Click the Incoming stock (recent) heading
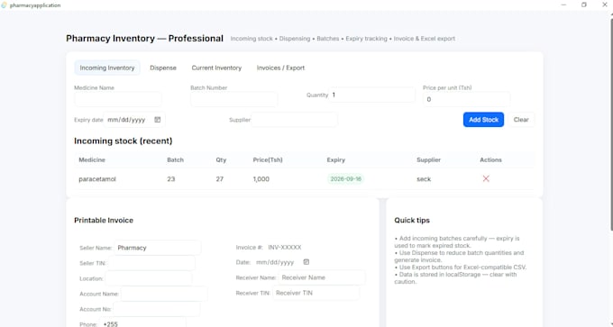Image resolution: width=613 pixels, height=327 pixels. (124, 141)
